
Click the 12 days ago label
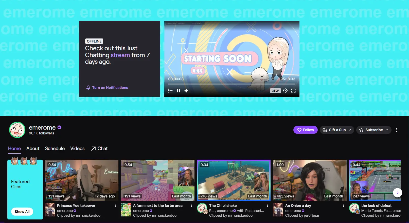tap(105, 196)
